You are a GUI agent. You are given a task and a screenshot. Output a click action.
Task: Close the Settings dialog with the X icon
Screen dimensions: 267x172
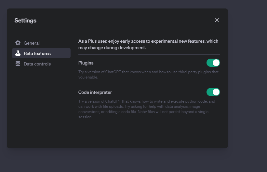[217, 20]
